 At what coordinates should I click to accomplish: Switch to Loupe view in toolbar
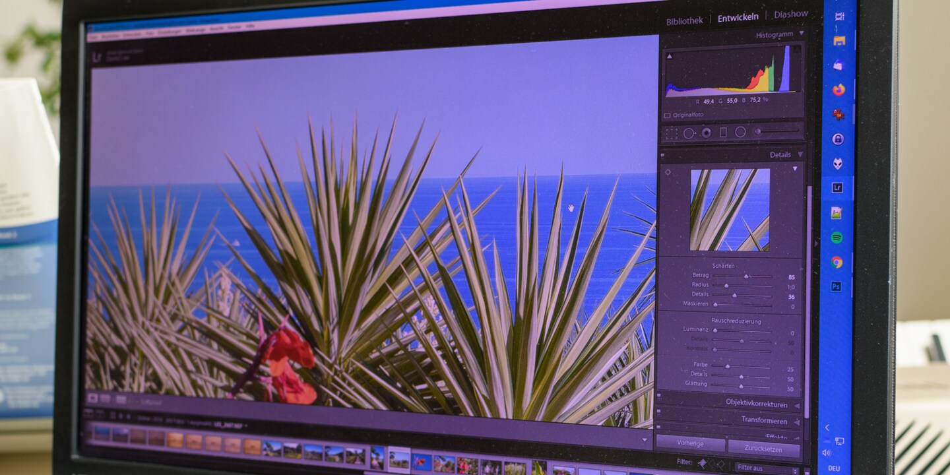[93, 398]
